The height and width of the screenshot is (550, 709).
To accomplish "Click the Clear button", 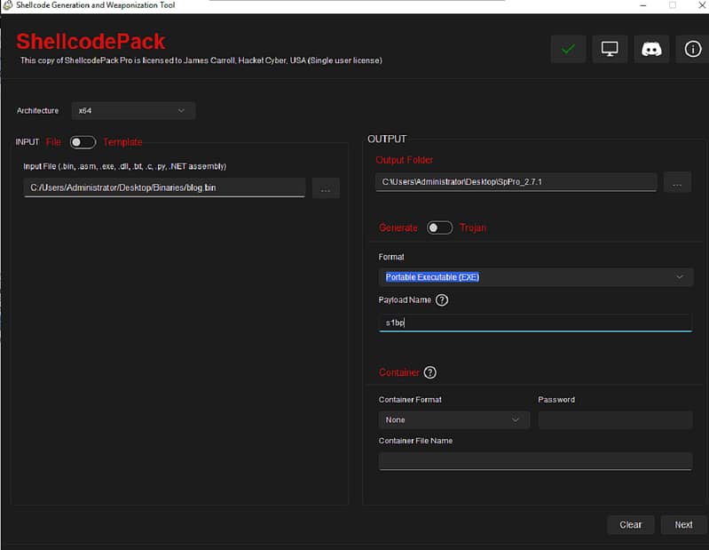I will click(x=630, y=524).
